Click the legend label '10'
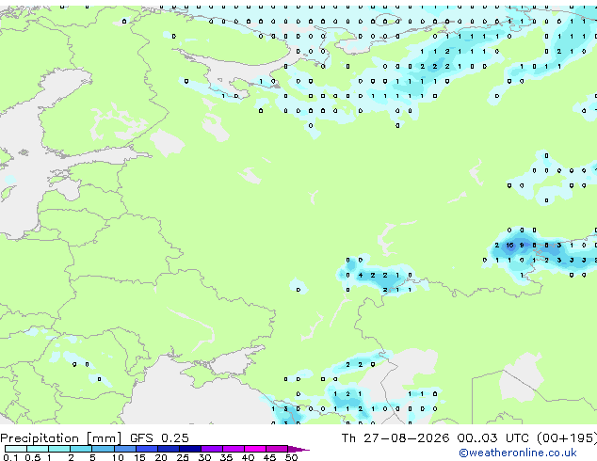Screen dimensions: 597x461 tap(118, 457)
